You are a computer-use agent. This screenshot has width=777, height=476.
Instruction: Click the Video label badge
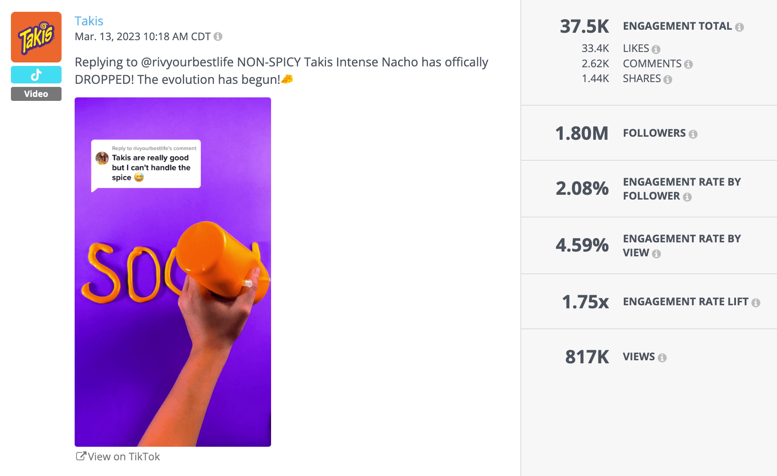(x=36, y=93)
